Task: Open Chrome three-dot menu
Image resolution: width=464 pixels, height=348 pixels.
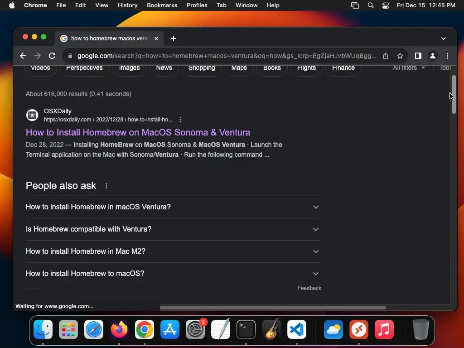Action: point(447,56)
